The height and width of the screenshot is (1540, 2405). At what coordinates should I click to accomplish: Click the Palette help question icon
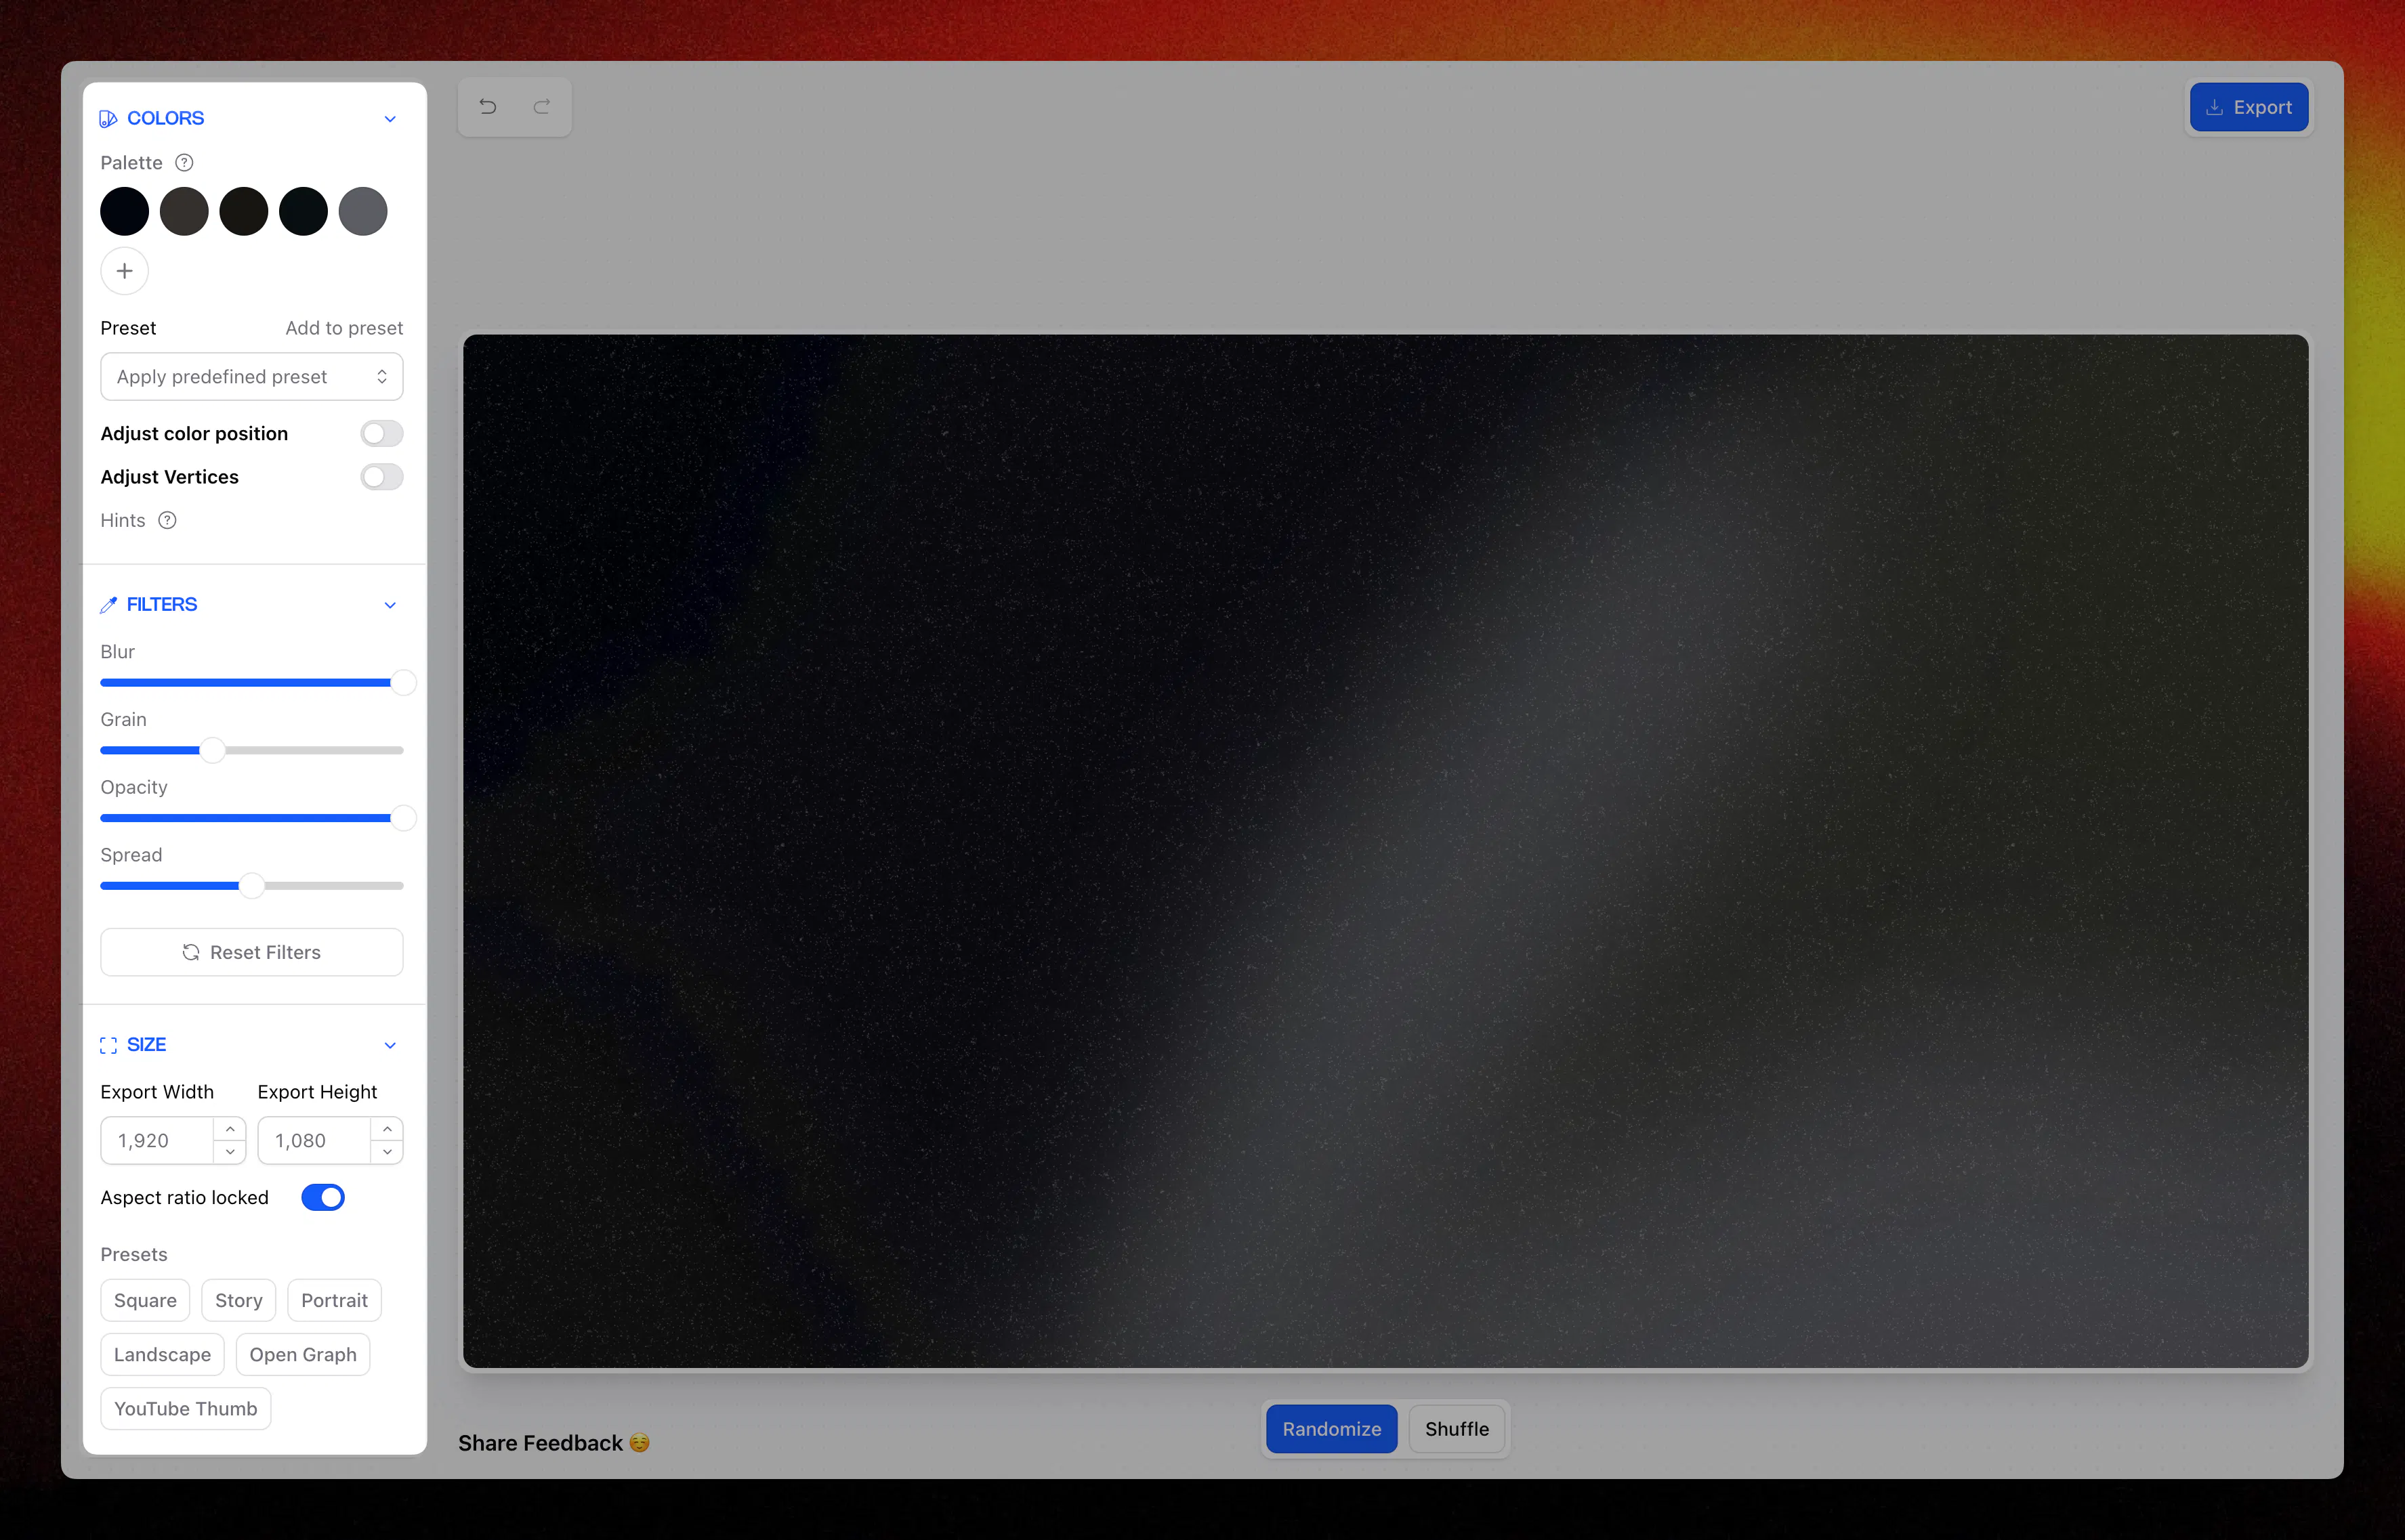click(x=184, y=162)
